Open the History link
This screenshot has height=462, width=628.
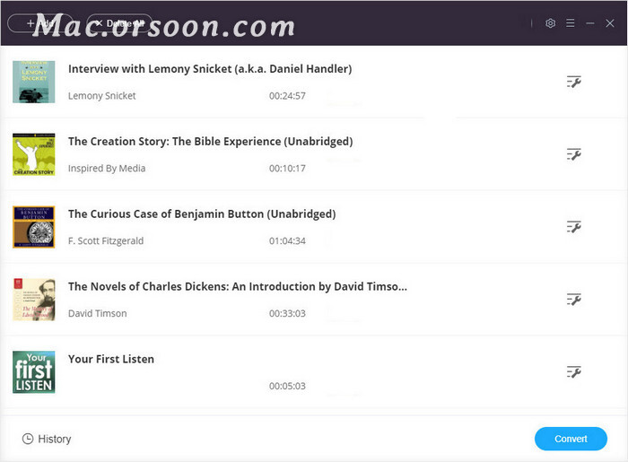point(55,439)
